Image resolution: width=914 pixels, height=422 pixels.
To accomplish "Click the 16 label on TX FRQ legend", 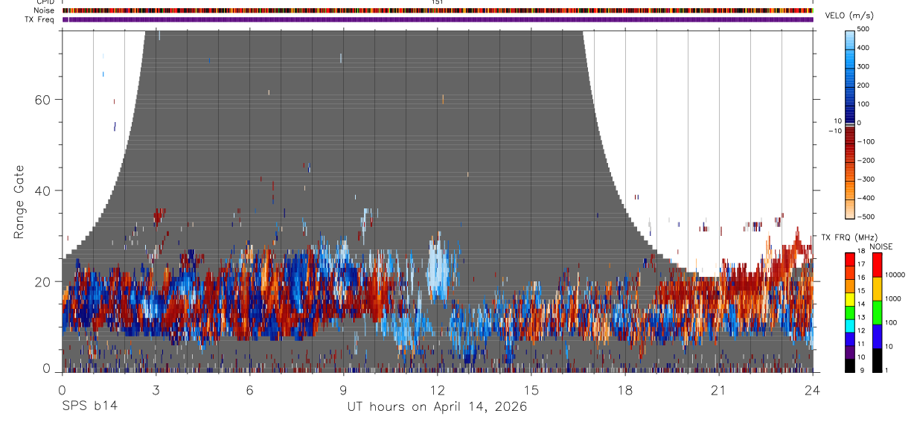I will coord(860,278).
